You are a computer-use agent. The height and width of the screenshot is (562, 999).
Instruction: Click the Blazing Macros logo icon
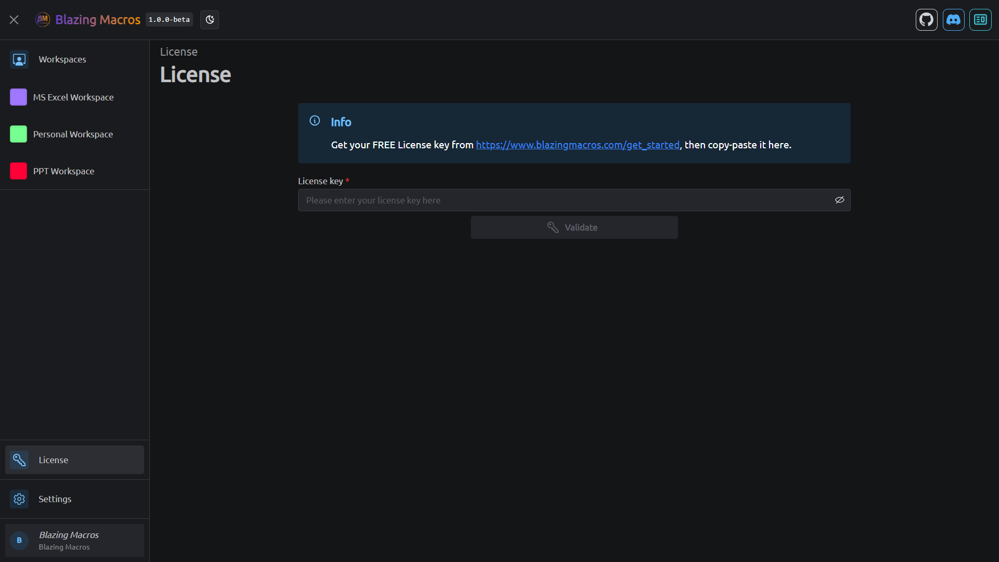(x=43, y=20)
